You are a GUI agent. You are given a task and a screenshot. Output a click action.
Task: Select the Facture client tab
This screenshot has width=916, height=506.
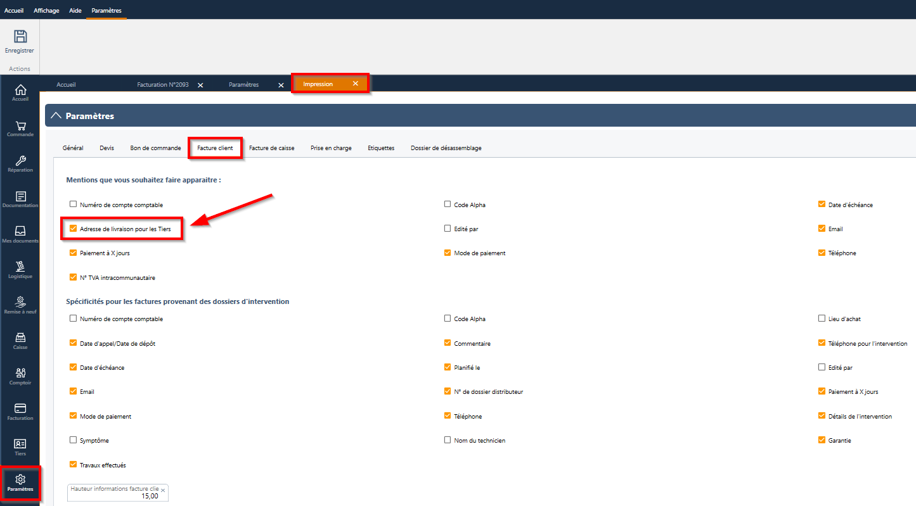click(x=215, y=148)
